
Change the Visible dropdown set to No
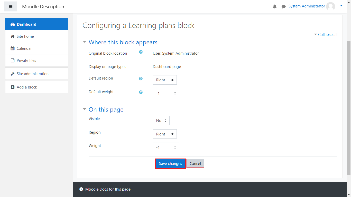coord(161,121)
